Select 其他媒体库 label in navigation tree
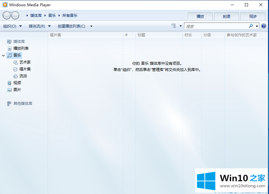 pyautogui.click(x=23, y=104)
